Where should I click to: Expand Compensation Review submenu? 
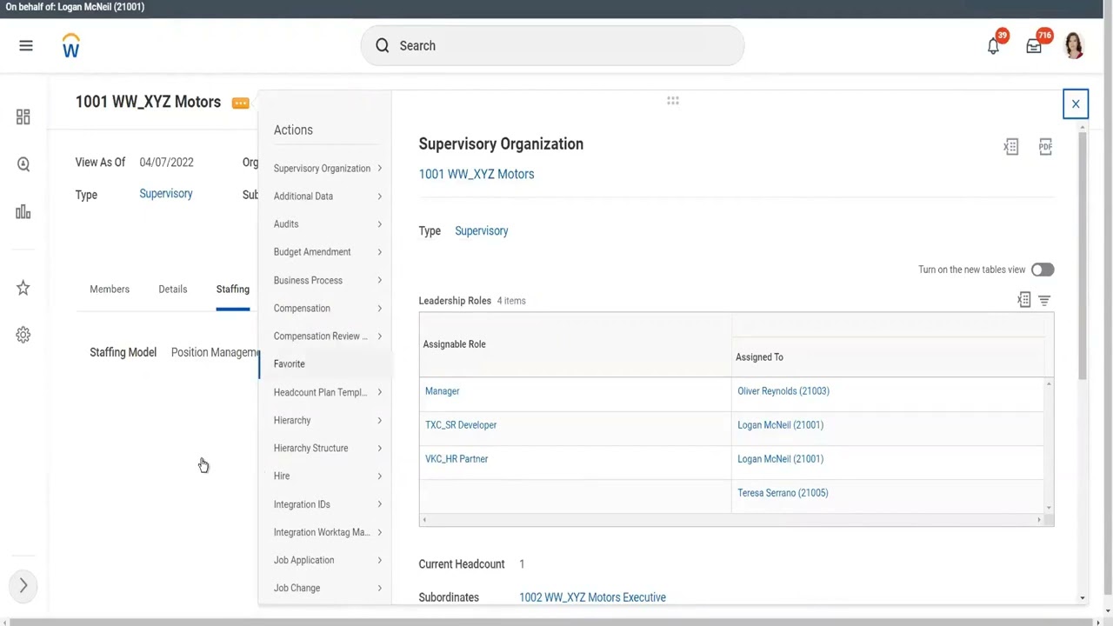327,336
